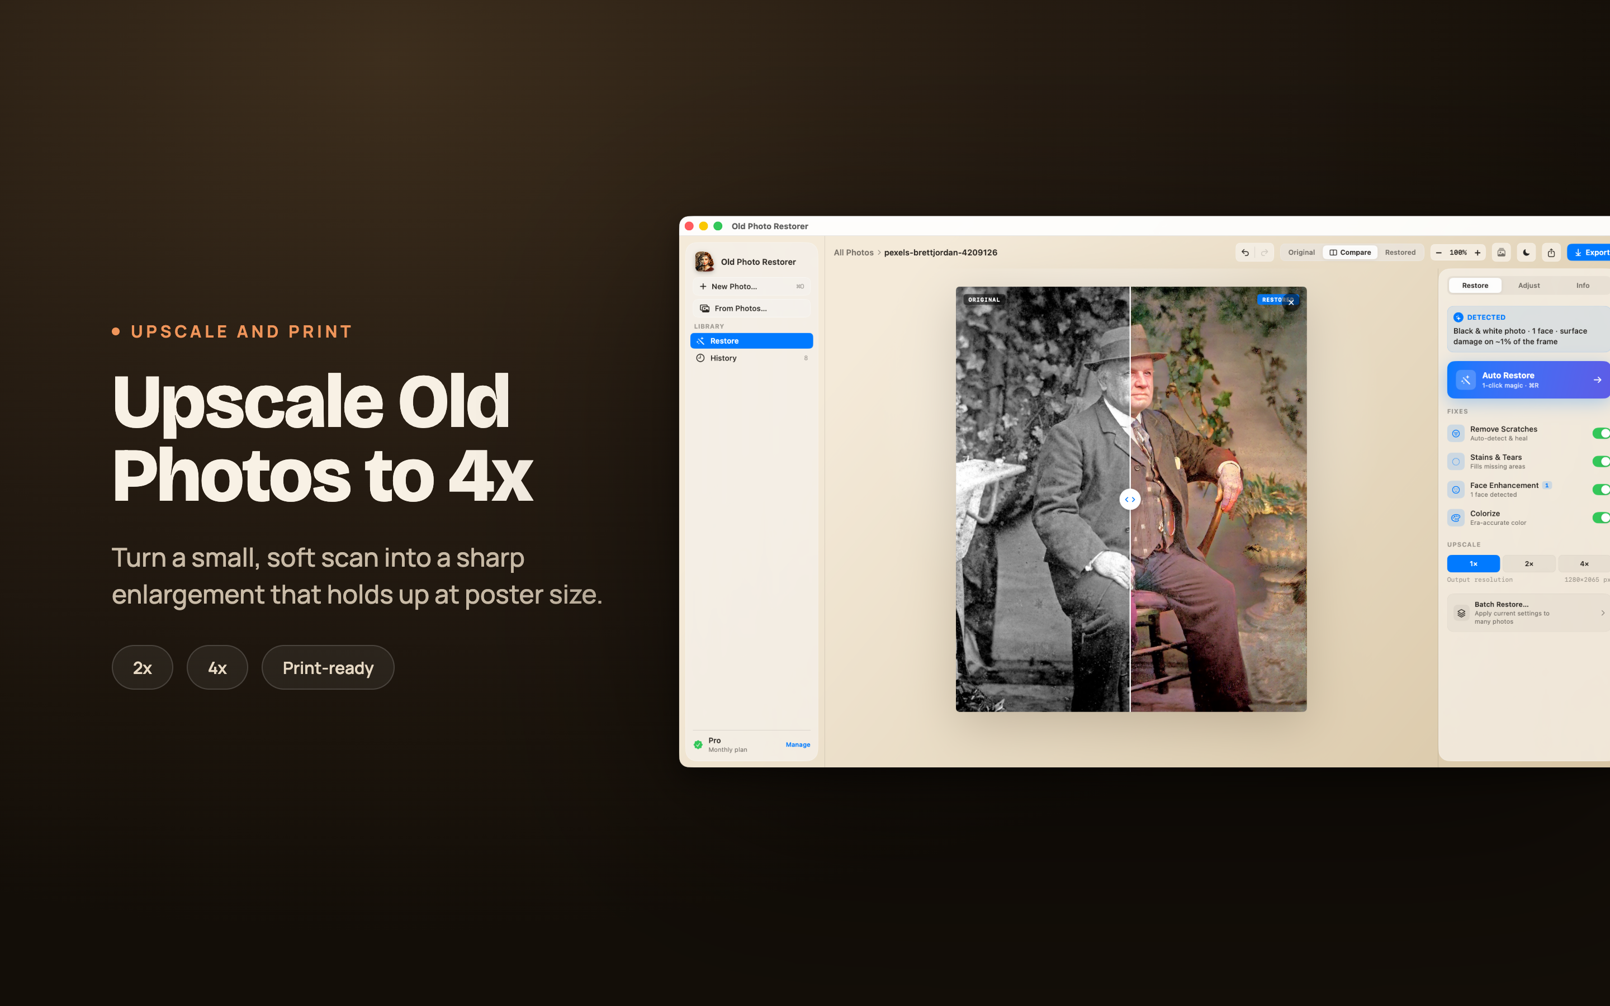Click the arrow on Auto Restore card
1610x1006 pixels.
[x=1597, y=380]
